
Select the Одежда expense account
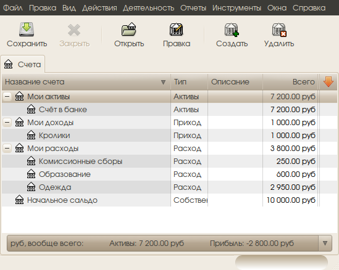[x=169, y=187]
